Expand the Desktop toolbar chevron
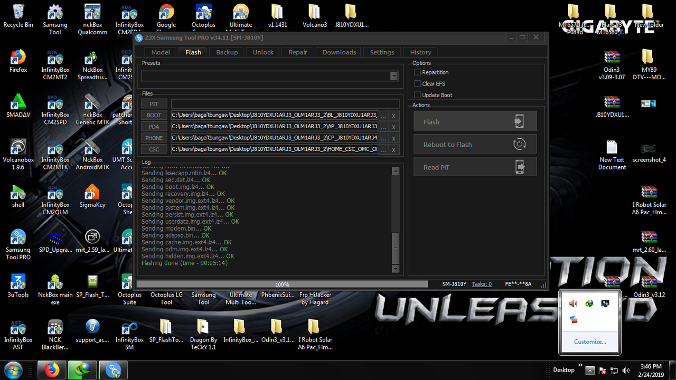This screenshot has width=676, height=380. (580, 366)
